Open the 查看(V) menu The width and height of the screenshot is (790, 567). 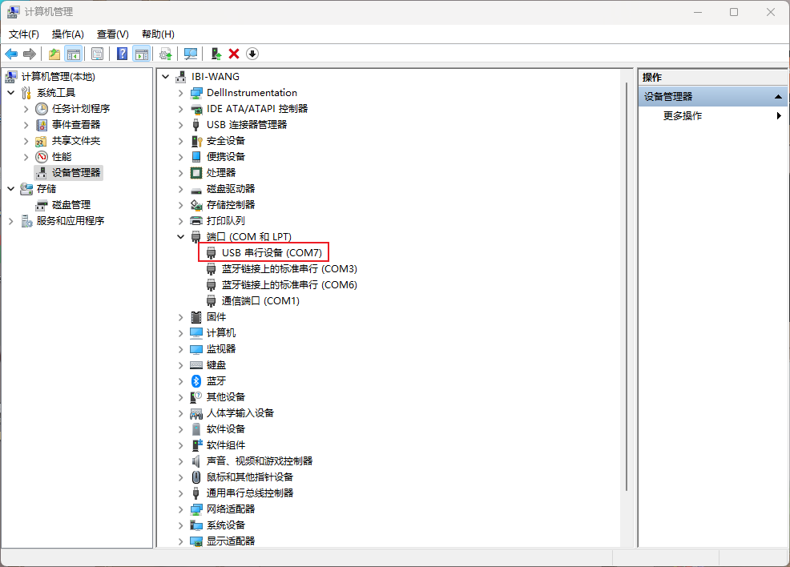pos(113,34)
